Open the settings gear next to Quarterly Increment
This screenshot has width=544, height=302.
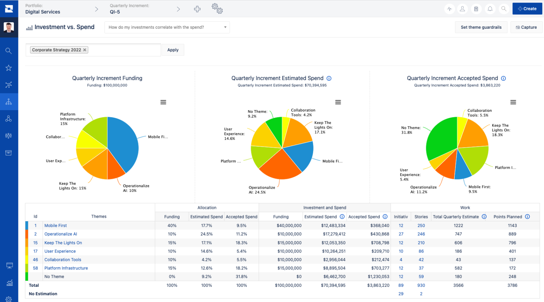tap(217, 8)
